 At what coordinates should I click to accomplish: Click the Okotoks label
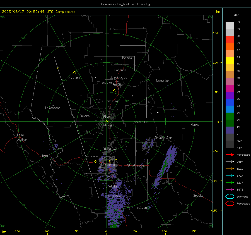pos(112,186)
